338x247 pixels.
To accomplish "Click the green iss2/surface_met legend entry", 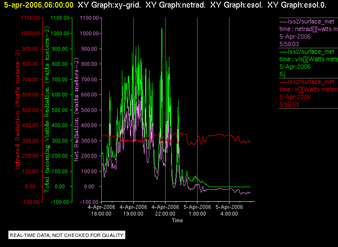I will pyautogui.click(x=307, y=52).
